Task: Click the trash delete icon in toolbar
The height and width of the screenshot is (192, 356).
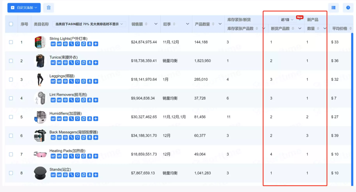Action: (49, 8)
